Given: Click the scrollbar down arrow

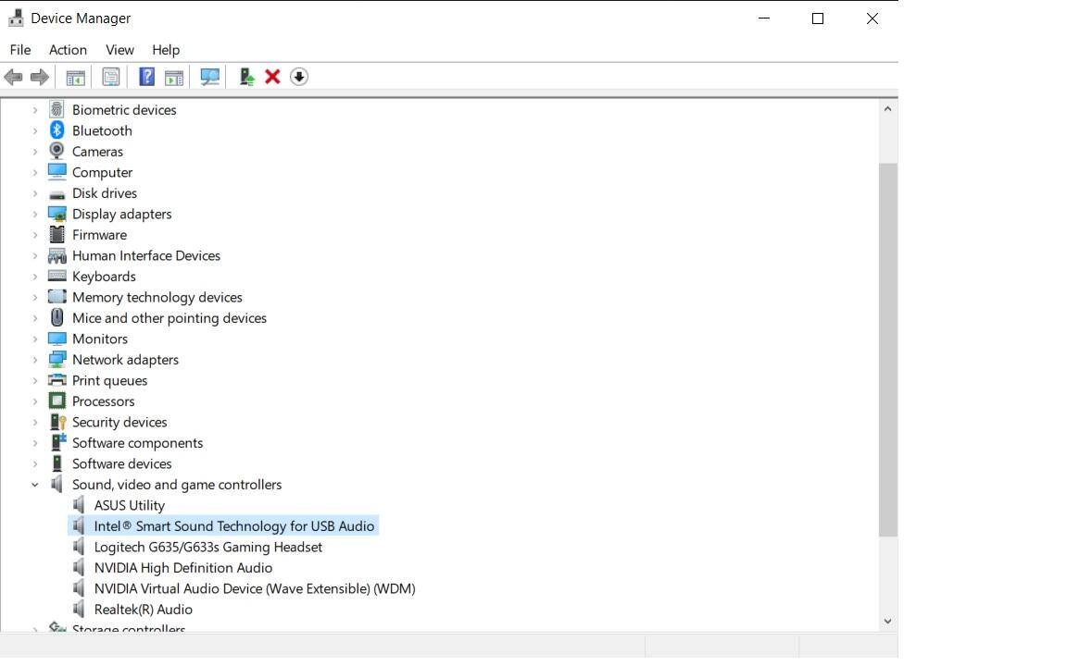Looking at the screenshot, I should click(887, 622).
